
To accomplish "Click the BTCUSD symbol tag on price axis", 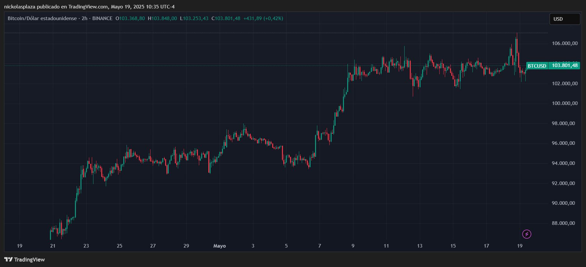I will point(537,66).
